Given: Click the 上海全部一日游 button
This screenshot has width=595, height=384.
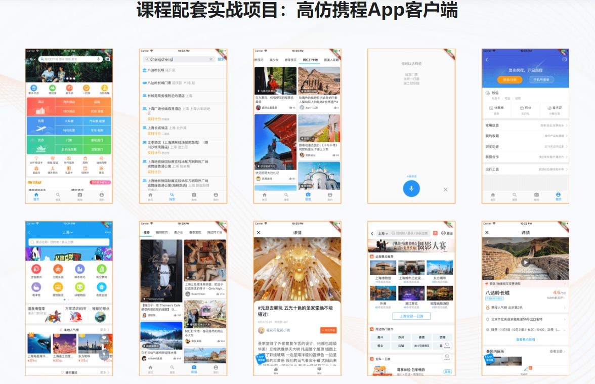Looking at the screenshot, I should [x=411, y=316].
